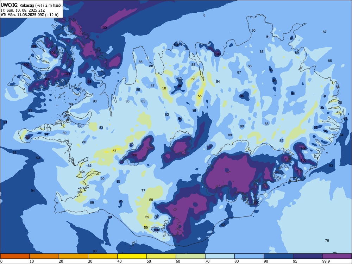Image resolution: width=352 pixels, height=264 pixels.
Task: Click the dark orange 0–10 legend swatch
Action: tap(15, 256)
